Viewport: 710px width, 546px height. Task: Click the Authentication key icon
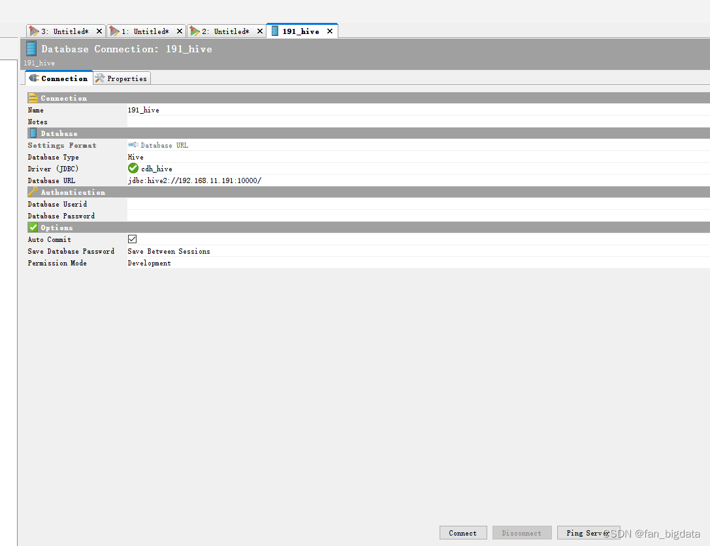[x=33, y=192]
